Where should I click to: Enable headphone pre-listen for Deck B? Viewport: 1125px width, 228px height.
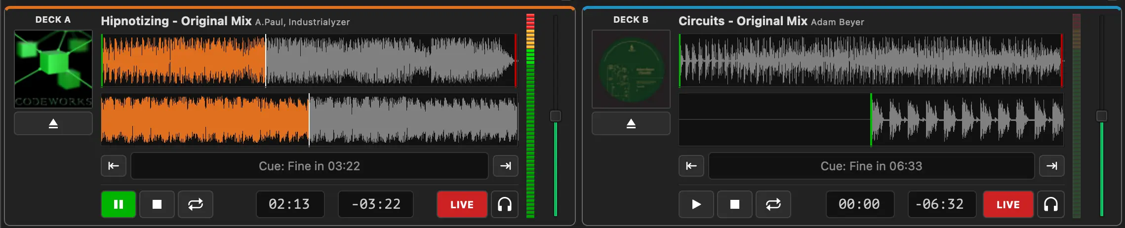point(1051,204)
